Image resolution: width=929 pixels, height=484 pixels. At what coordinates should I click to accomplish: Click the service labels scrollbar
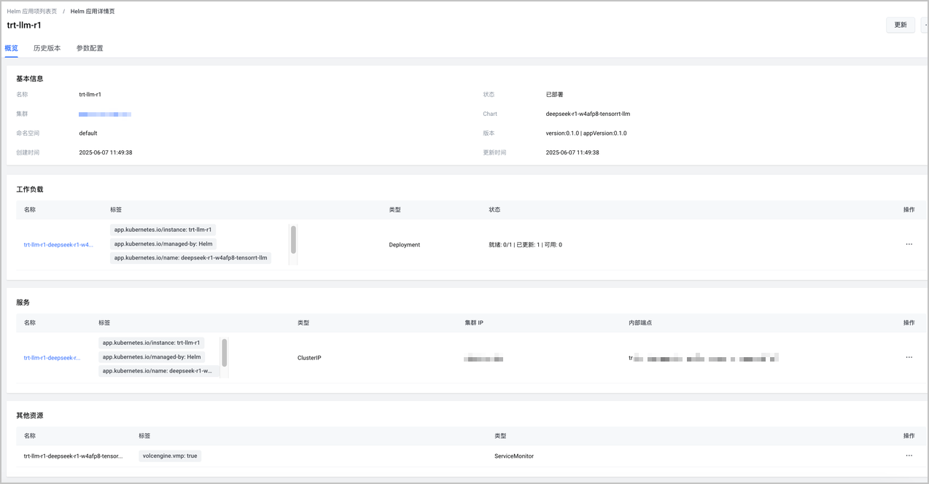click(225, 353)
